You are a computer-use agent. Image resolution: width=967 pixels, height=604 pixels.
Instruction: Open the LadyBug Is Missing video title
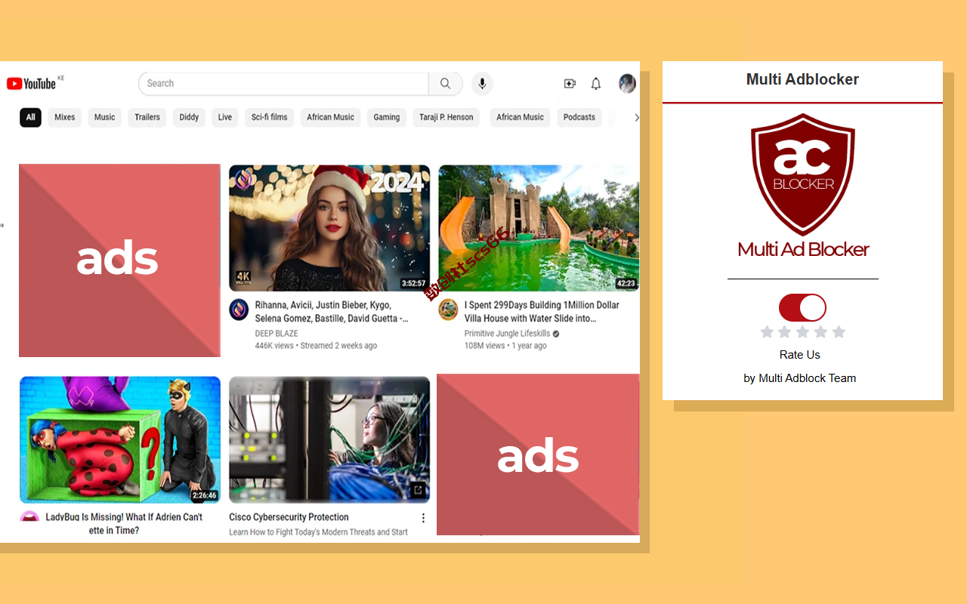pyautogui.click(x=124, y=523)
